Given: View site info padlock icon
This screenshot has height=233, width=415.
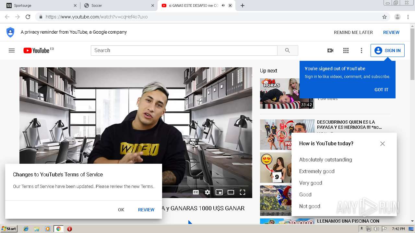Looking at the screenshot, I should click(x=41, y=17).
